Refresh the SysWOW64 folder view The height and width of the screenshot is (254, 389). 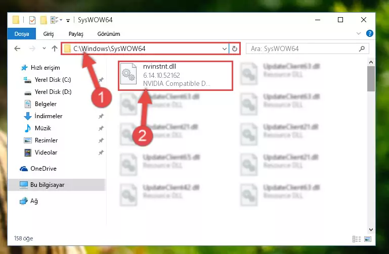(234, 48)
